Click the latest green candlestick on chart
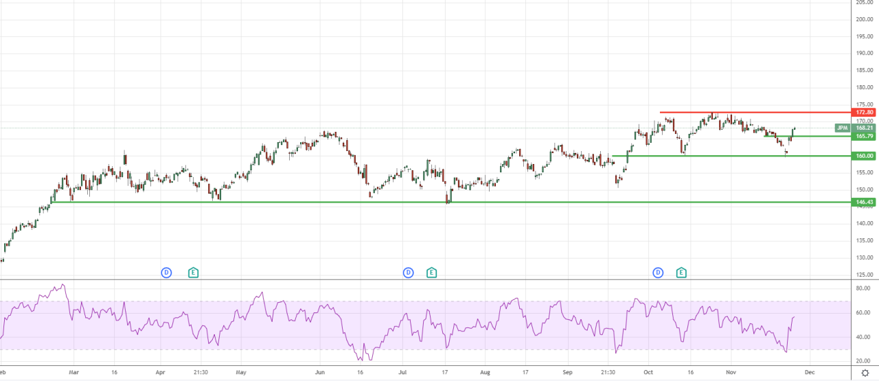 coord(795,129)
